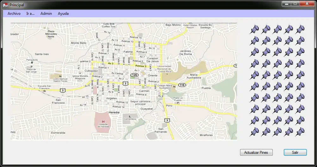Image resolution: width=317 pixels, height=167 pixels.
Task: Pick the fourth pin in the seventh row
Action: 289,98
